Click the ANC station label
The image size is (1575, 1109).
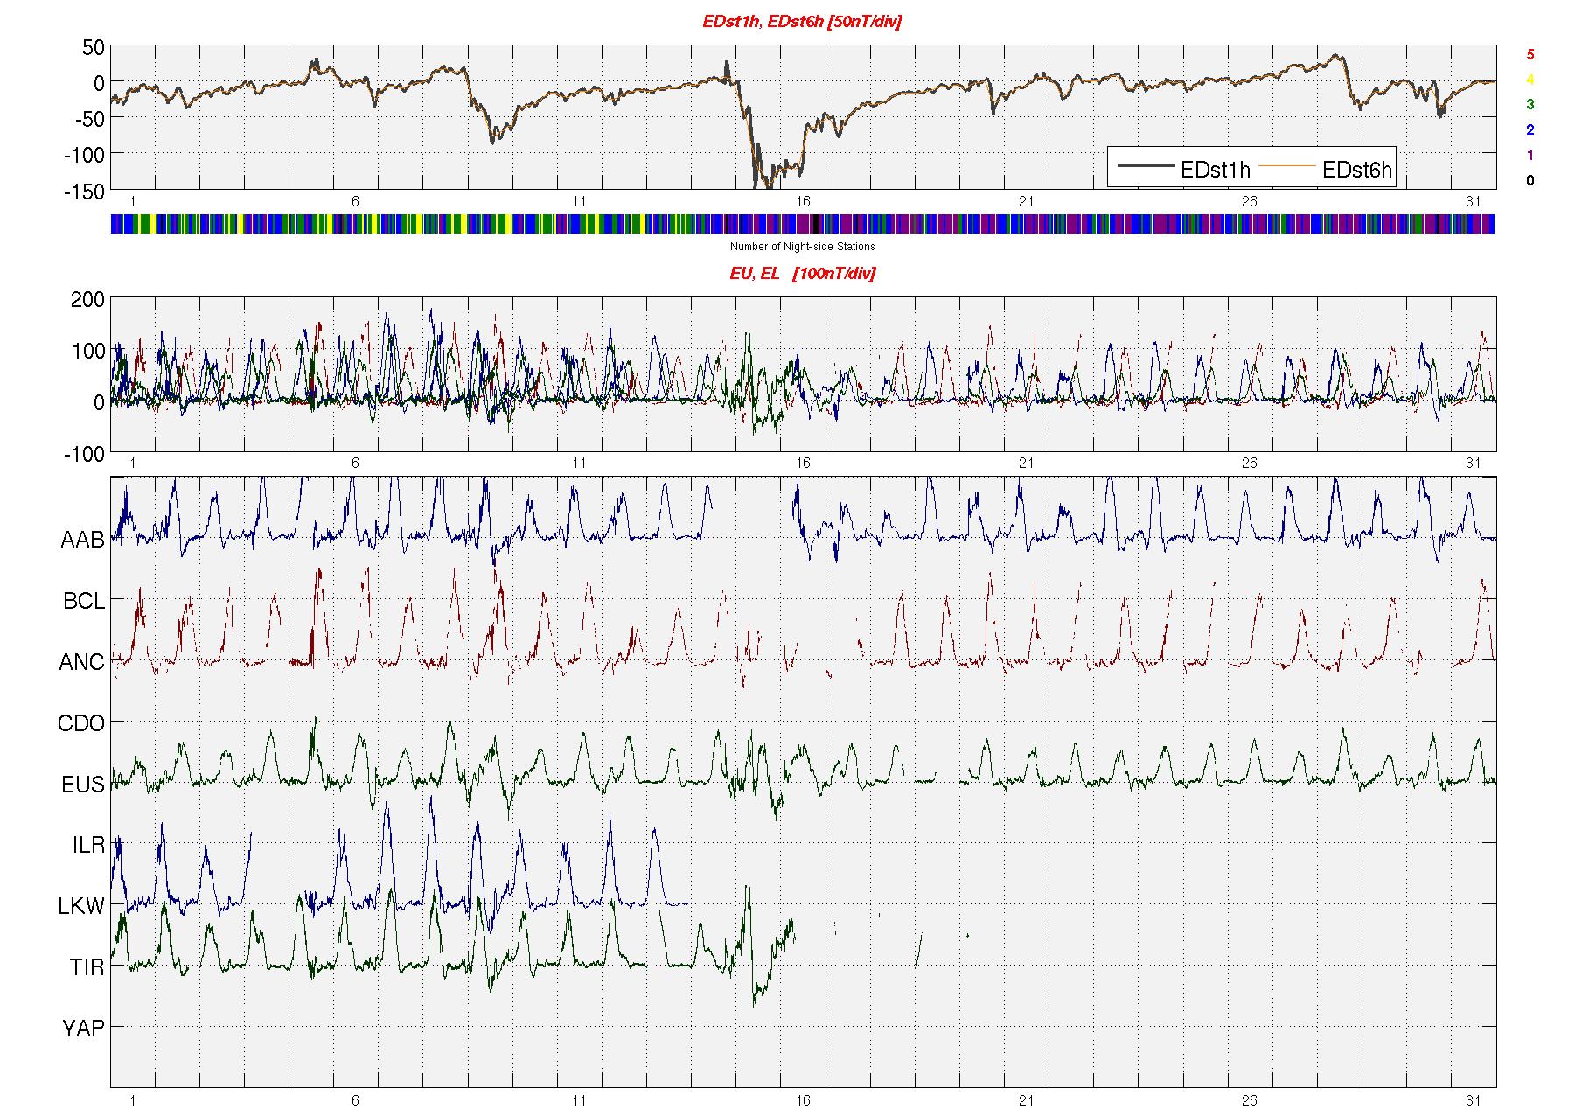click(x=81, y=662)
